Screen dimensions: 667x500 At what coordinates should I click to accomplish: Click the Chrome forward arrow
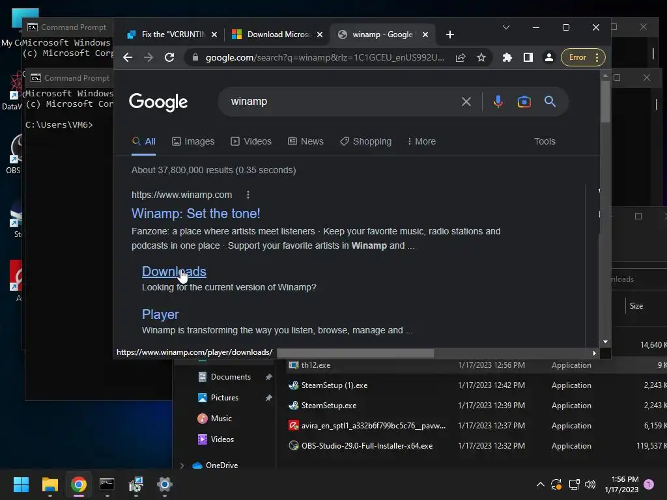149,57
